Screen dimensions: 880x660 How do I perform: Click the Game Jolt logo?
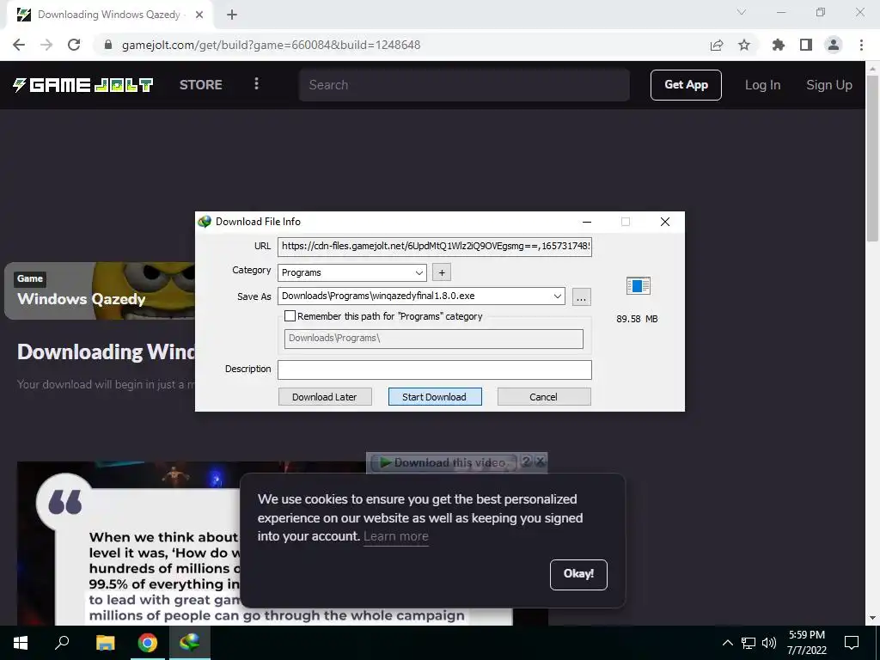83,85
